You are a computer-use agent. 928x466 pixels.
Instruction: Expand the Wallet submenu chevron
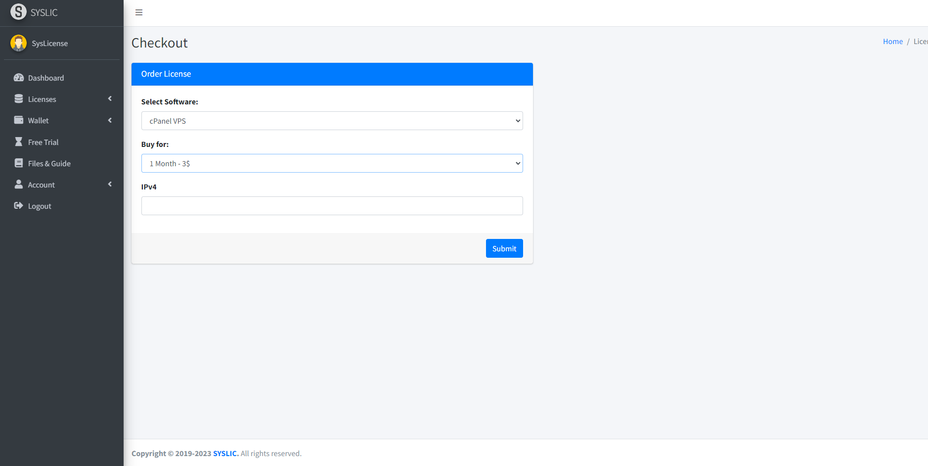pyautogui.click(x=110, y=120)
